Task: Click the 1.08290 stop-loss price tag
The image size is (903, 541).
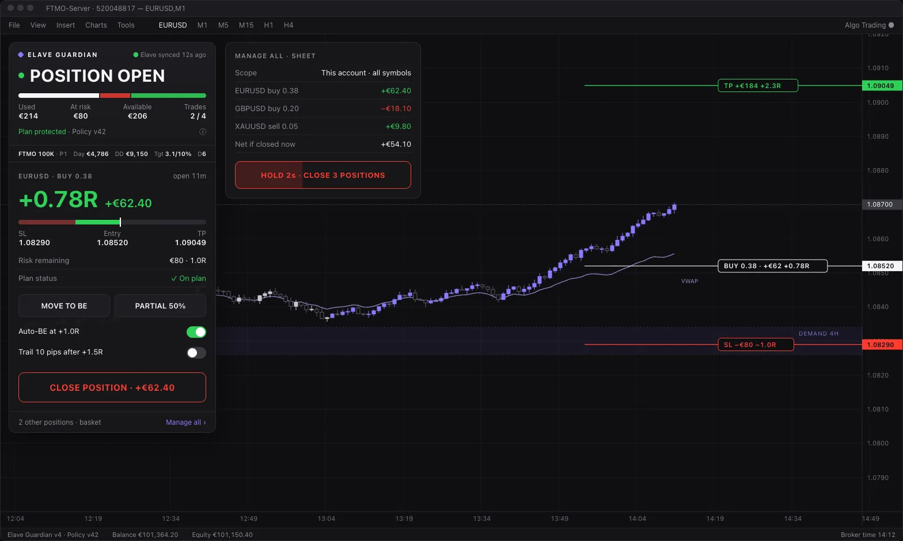Action: coord(882,345)
